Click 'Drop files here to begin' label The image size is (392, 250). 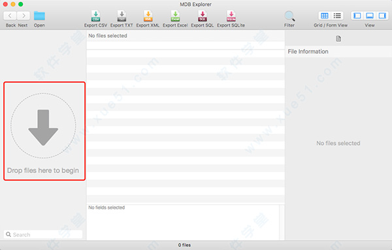coord(43,170)
